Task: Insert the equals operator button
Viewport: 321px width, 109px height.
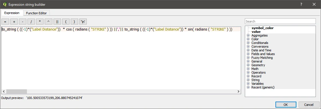Action: click(x=5, y=21)
